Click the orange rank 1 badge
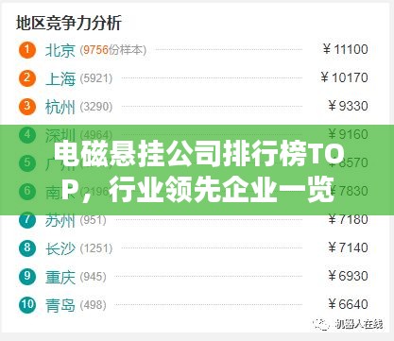Screen dimensions: 394x341 click(27, 50)
